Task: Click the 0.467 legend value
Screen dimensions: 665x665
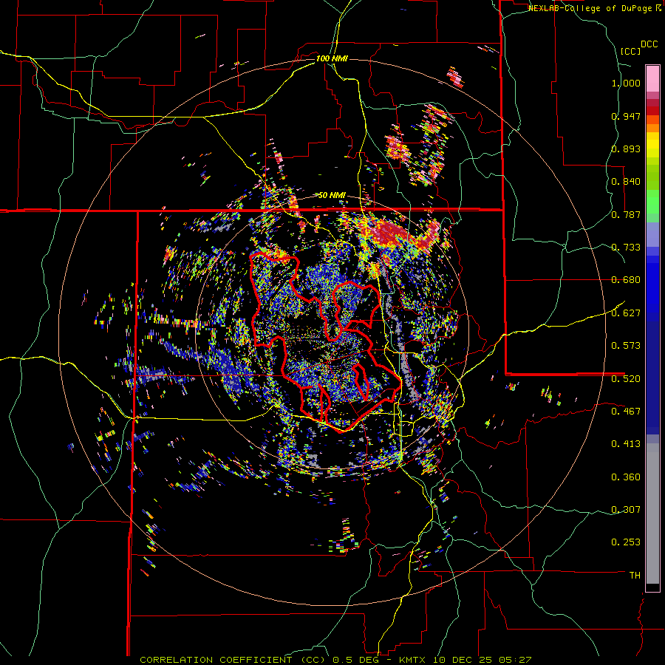Action: (x=626, y=411)
